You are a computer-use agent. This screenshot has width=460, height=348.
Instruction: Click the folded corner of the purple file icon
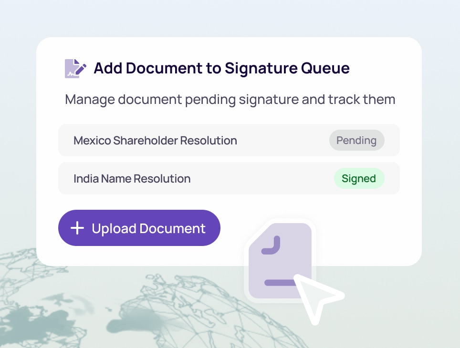tap(271, 245)
